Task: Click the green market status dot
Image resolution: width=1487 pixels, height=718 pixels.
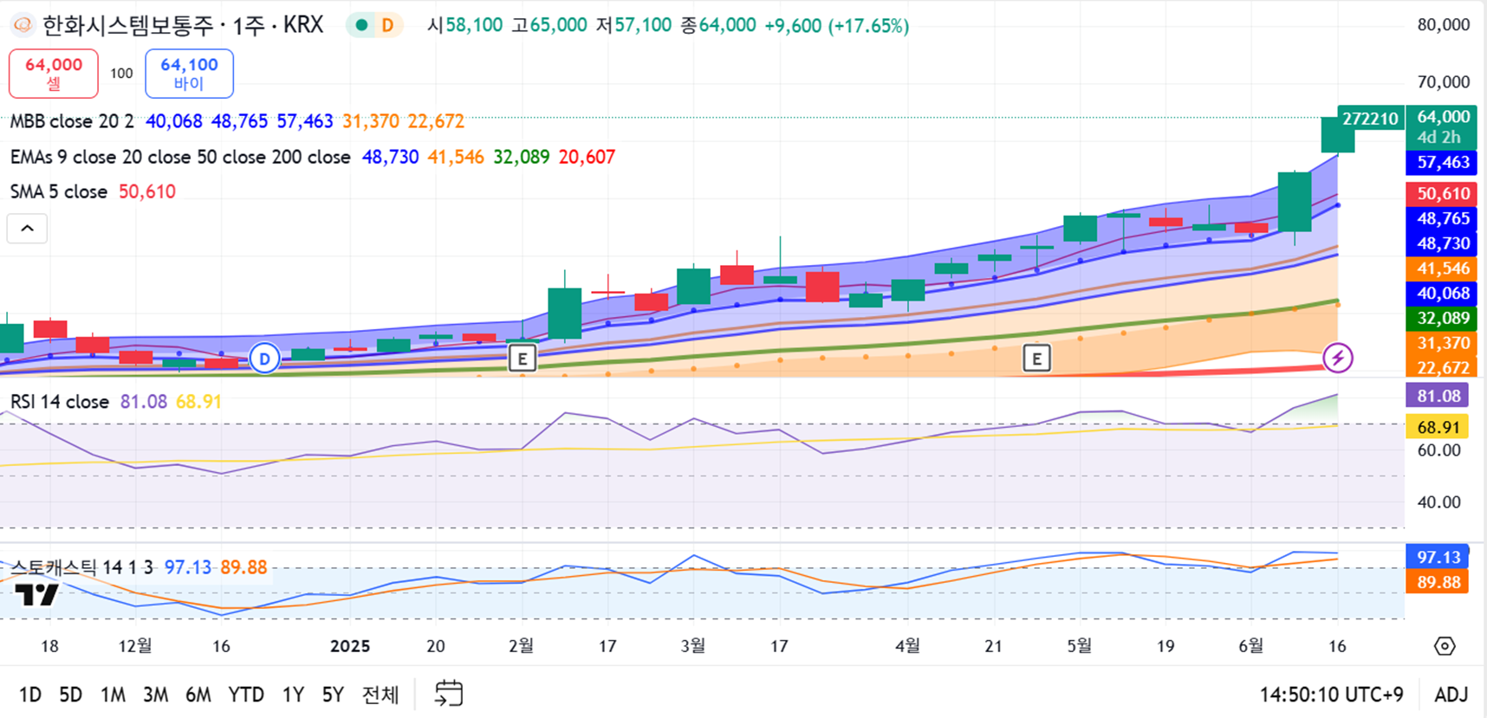Action: pos(361,25)
